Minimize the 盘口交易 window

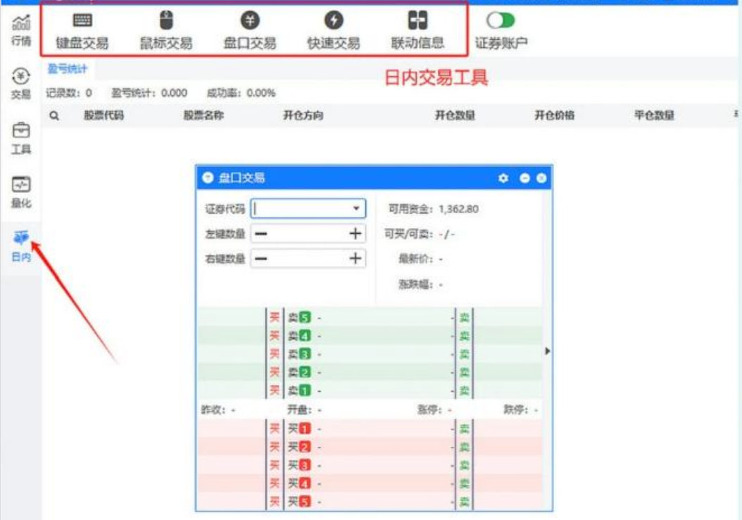pos(524,178)
